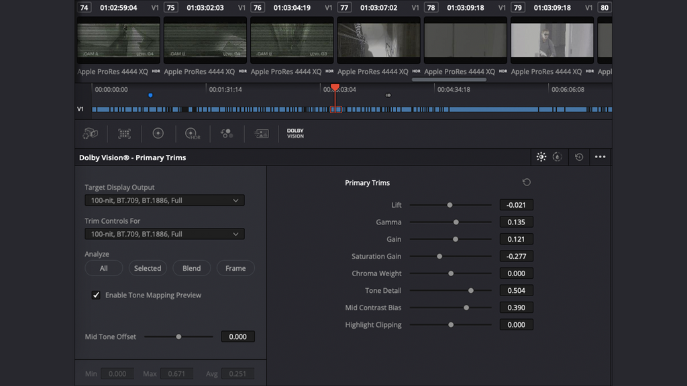Screen dimensions: 687x386
Task: Click the 00:04:34:18 ruler timecode
Action: (454, 89)
